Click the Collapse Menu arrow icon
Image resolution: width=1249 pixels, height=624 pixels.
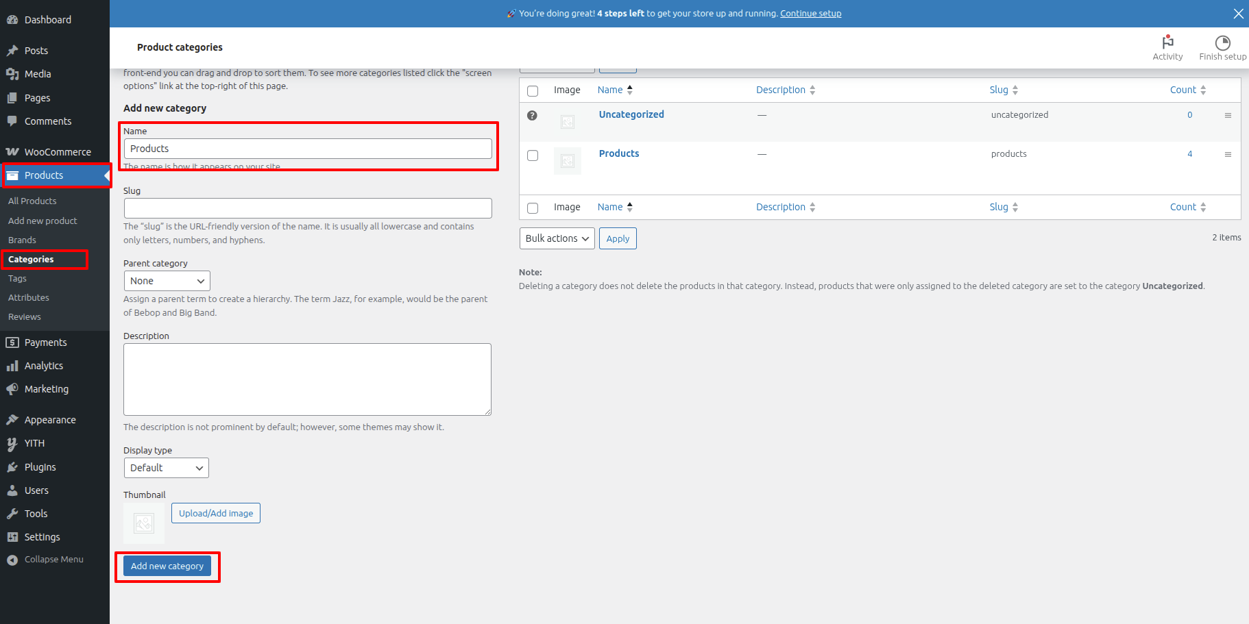(x=12, y=560)
